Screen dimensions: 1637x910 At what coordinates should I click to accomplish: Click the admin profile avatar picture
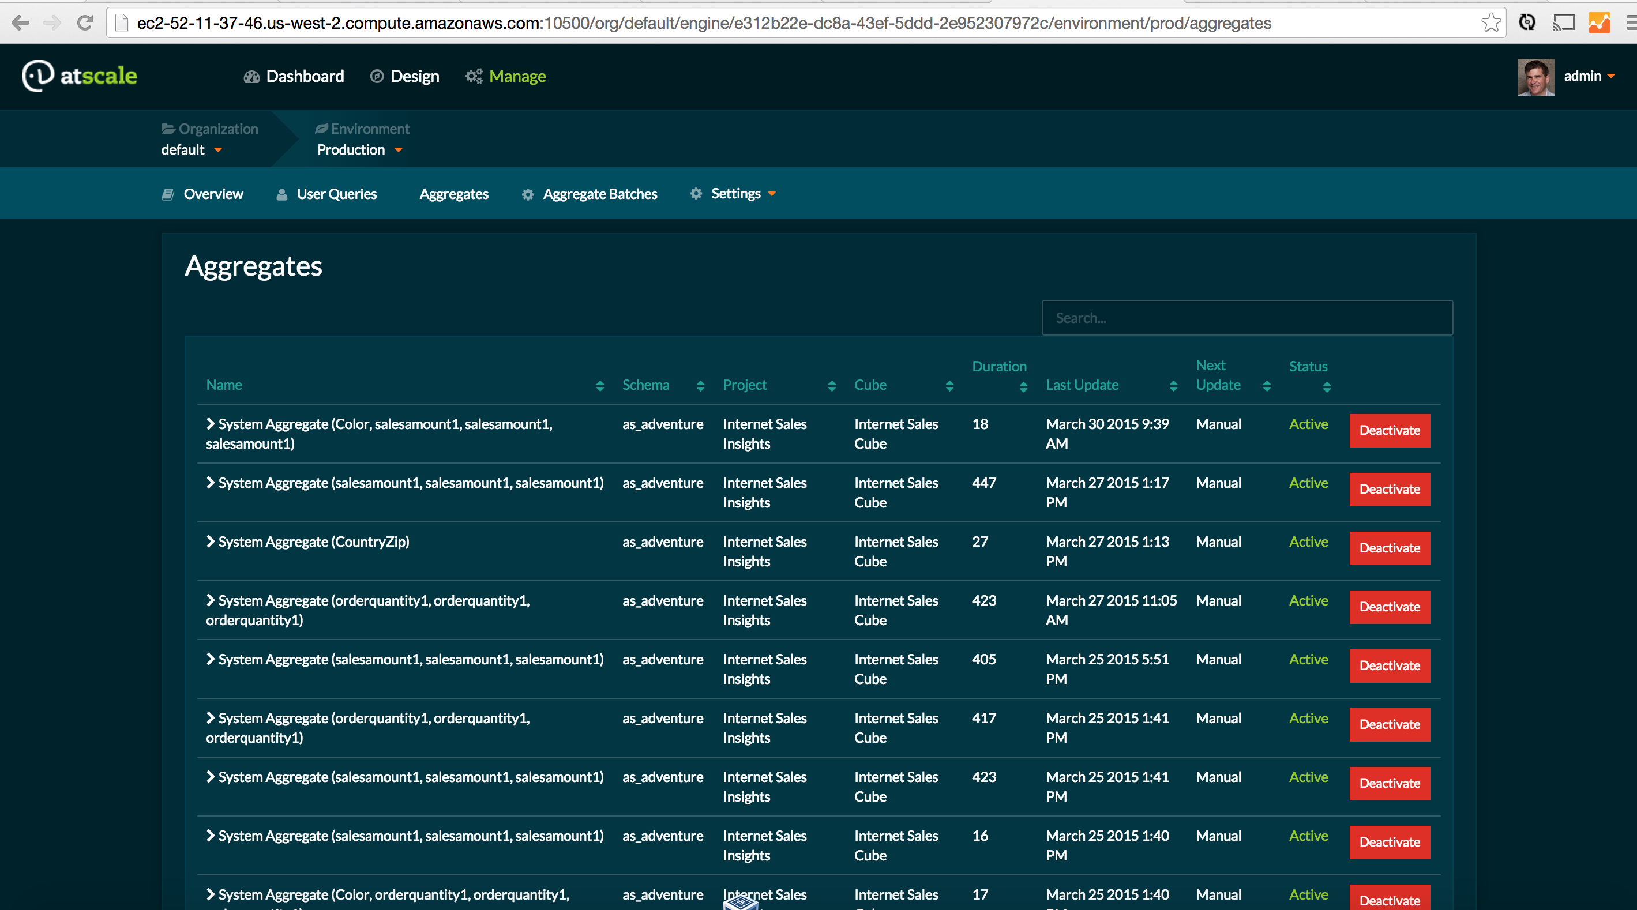tap(1535, 77)
